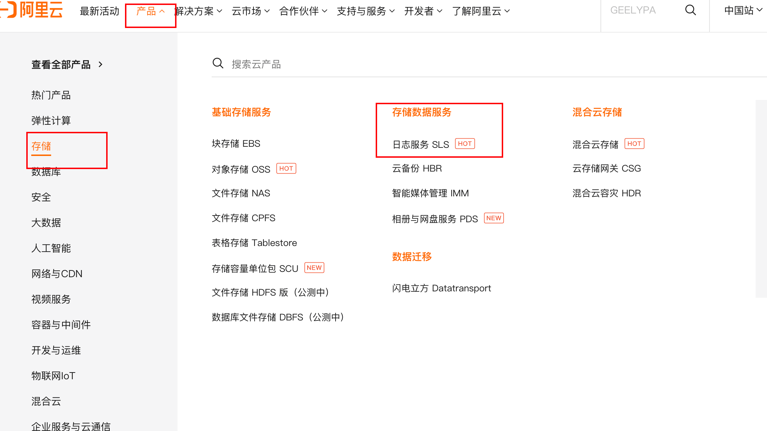The width and height of the screenshot is (767, 431).
Task: Select 人工智能 category in sidebar
Action: pyautogui.click(x=51, y=248)
